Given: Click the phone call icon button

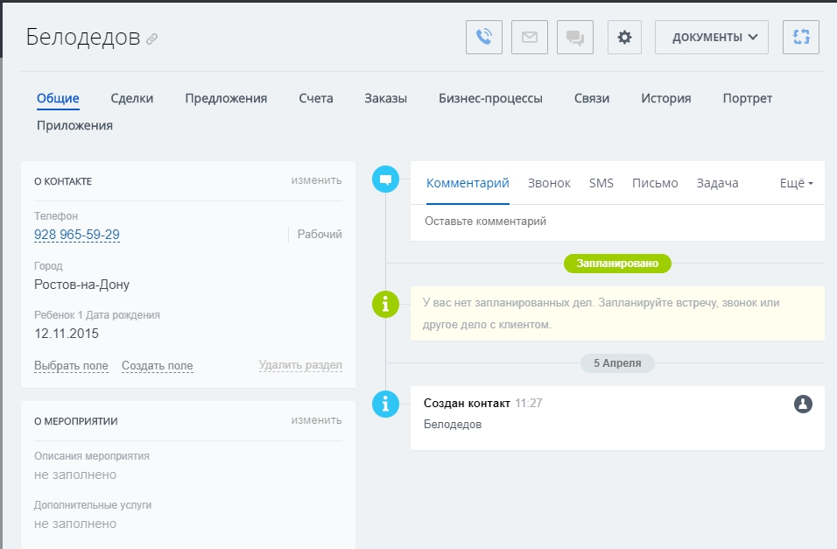Looking at the screenshot, I should point(483,38).
